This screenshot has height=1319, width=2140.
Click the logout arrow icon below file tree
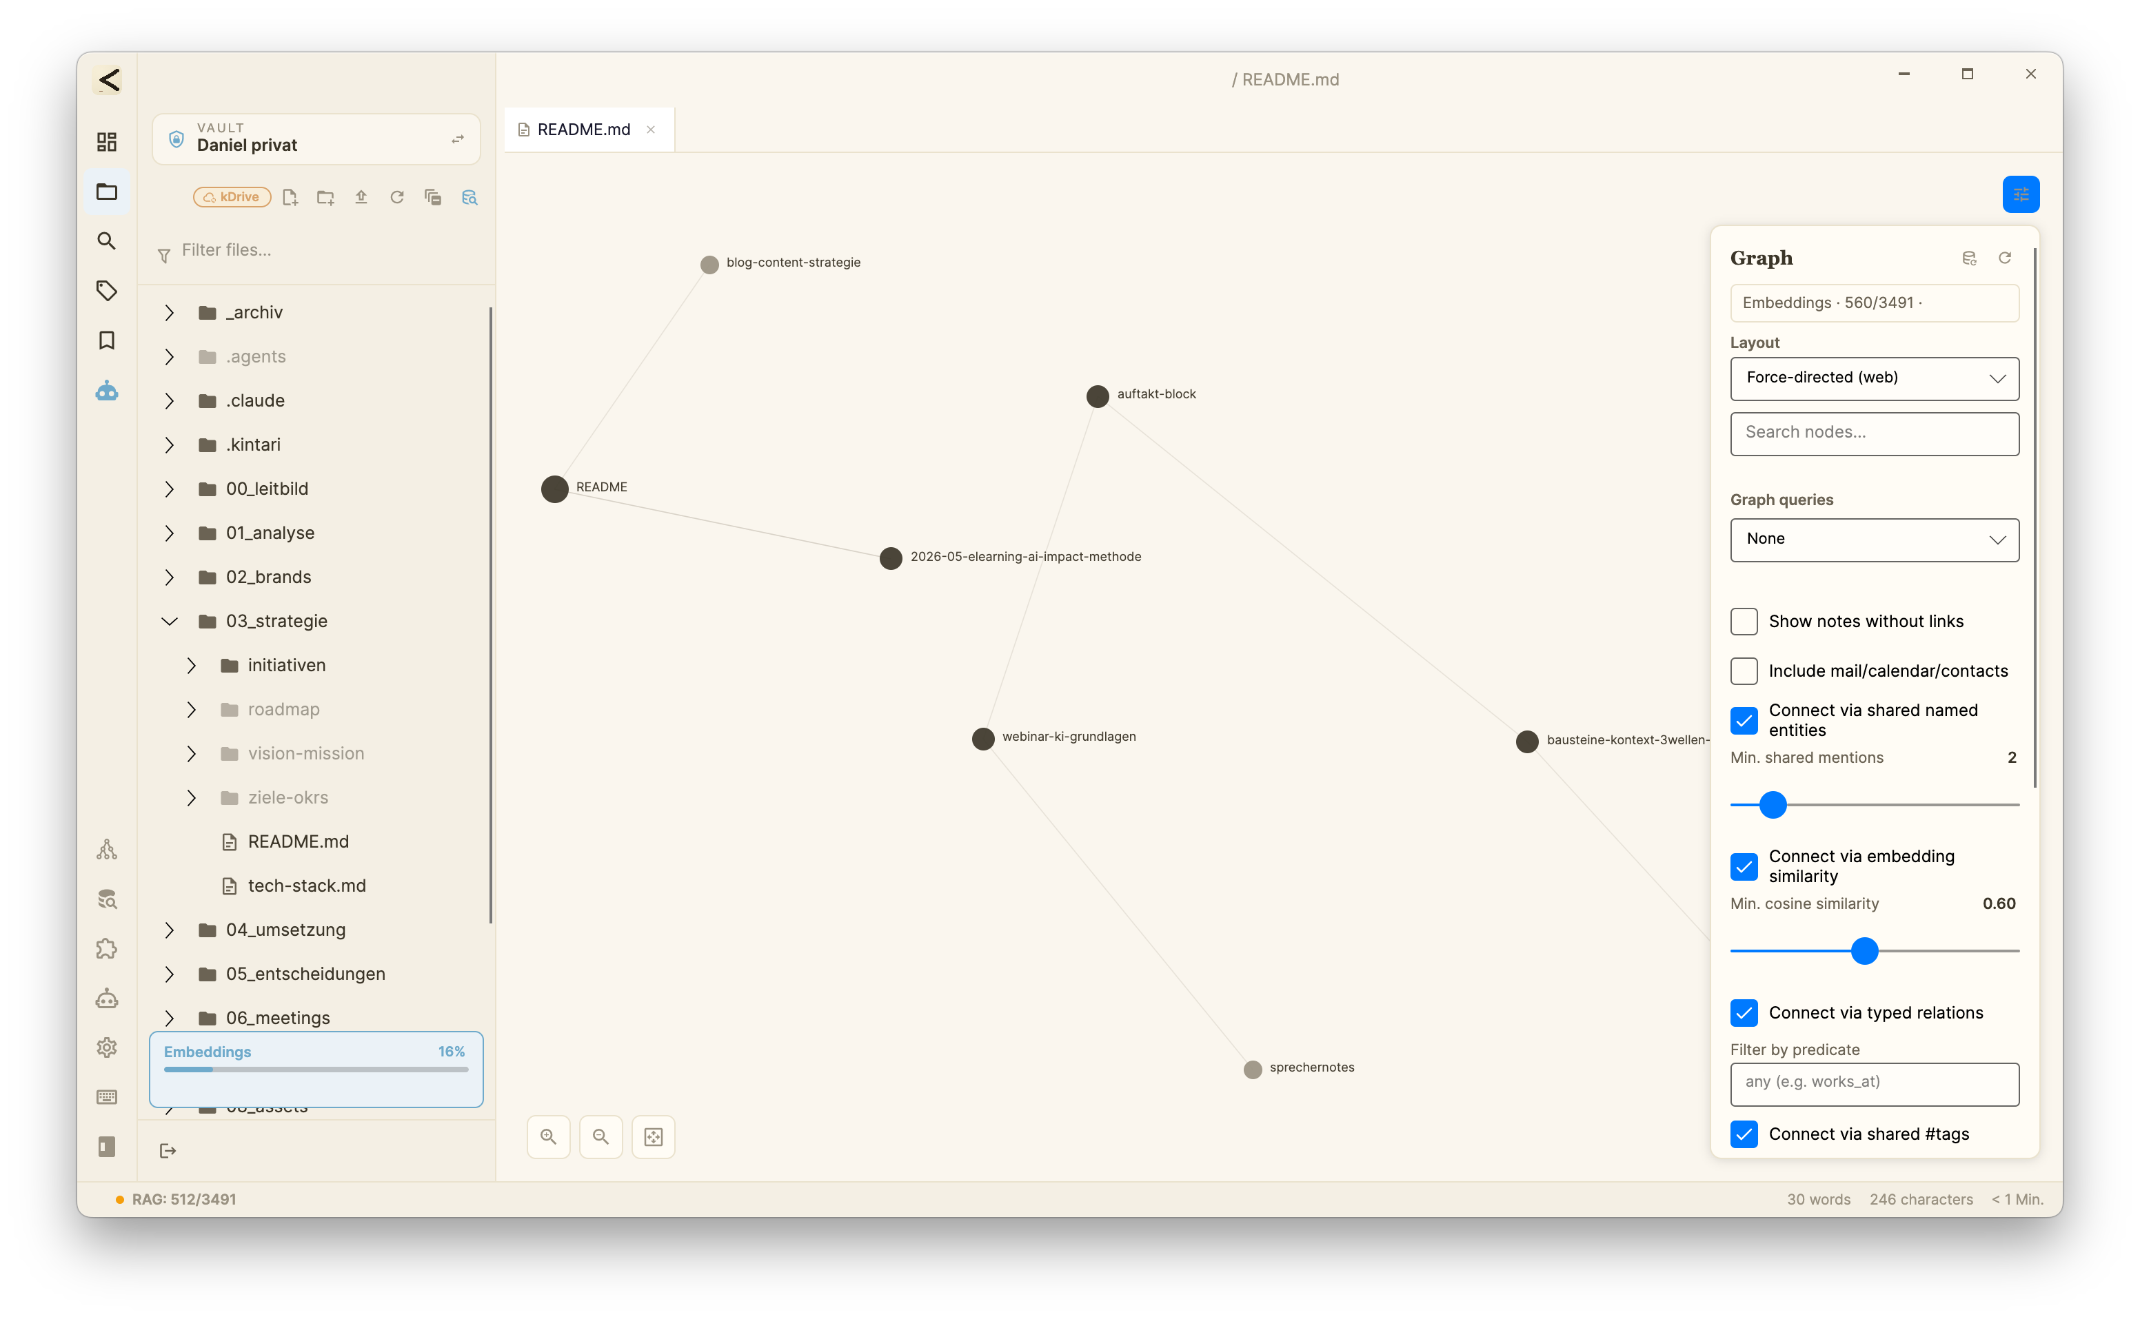tap(168, 1151)
